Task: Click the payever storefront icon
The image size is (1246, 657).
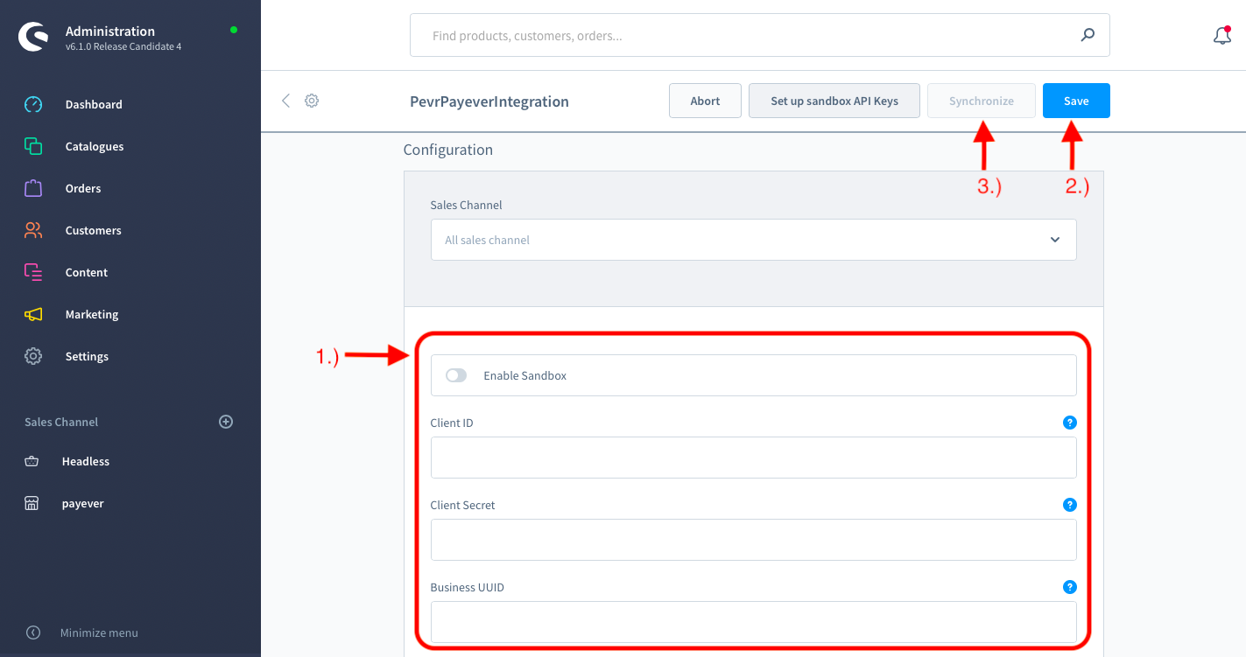Action: [x=32, y=503]
